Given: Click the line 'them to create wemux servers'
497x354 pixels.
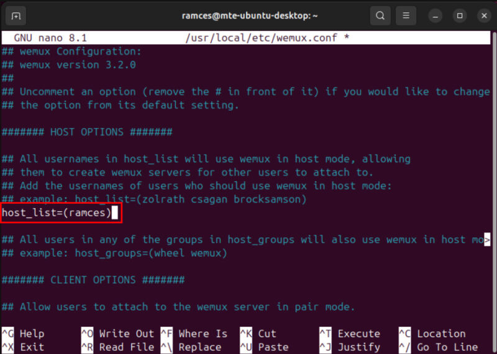Looking at the screenshot, I should [x=188, y=173].
